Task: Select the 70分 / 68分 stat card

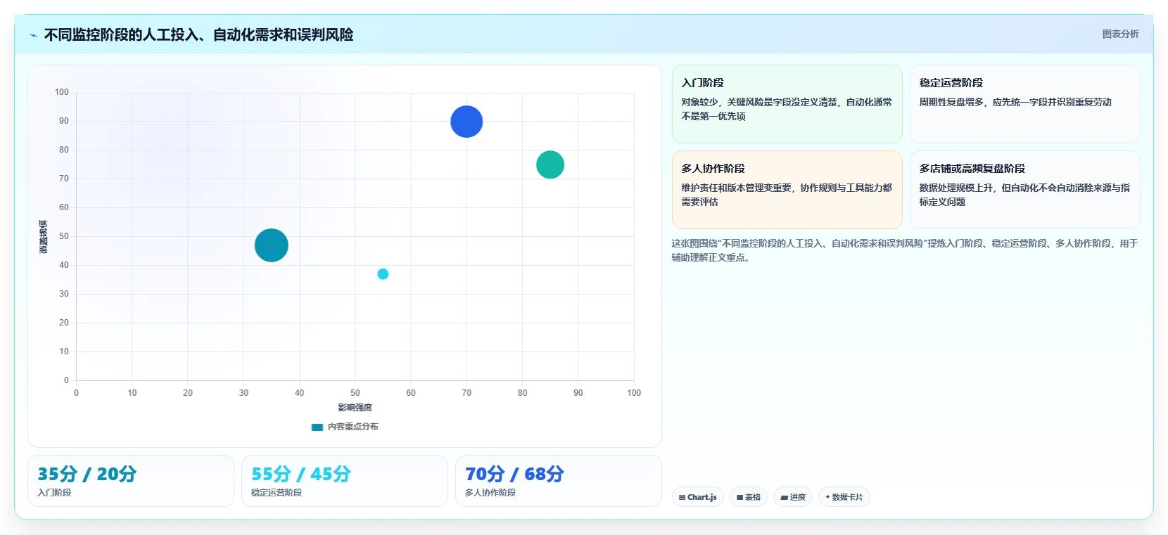Action: point(559,481)
